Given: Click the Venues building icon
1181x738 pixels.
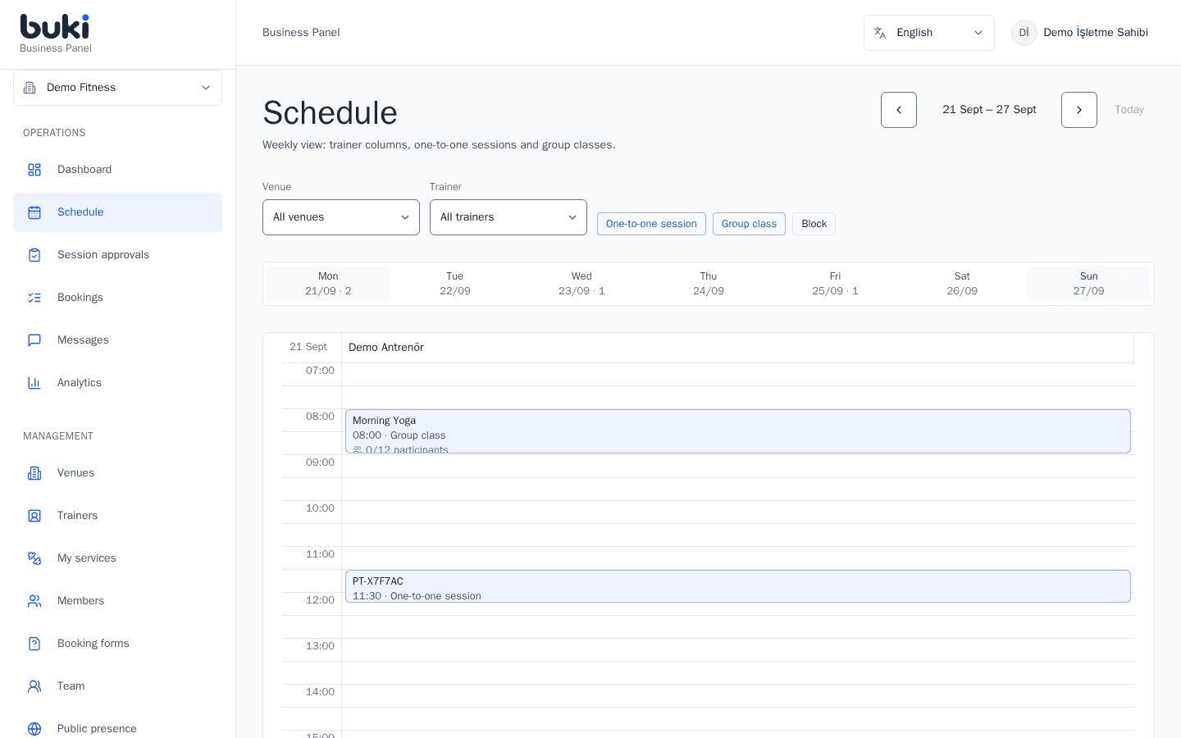Looking at the screenshot, I should coord(34,473).
